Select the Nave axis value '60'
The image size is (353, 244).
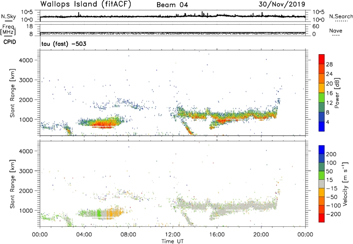pyautogui.click(x=315, y=26)
